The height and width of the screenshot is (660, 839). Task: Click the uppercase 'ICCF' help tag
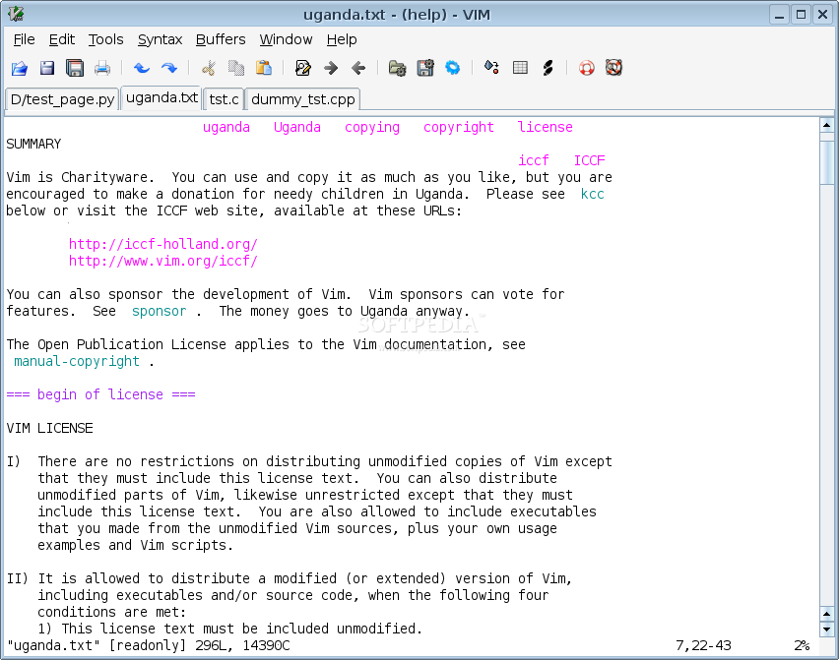pyautogui.click(x=589, y=160)
